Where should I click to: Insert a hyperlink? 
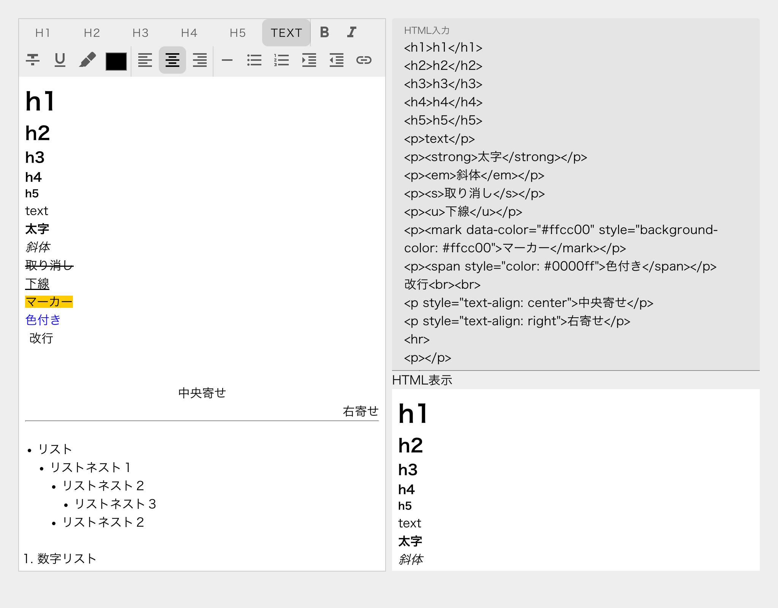(x=364, y=60)
